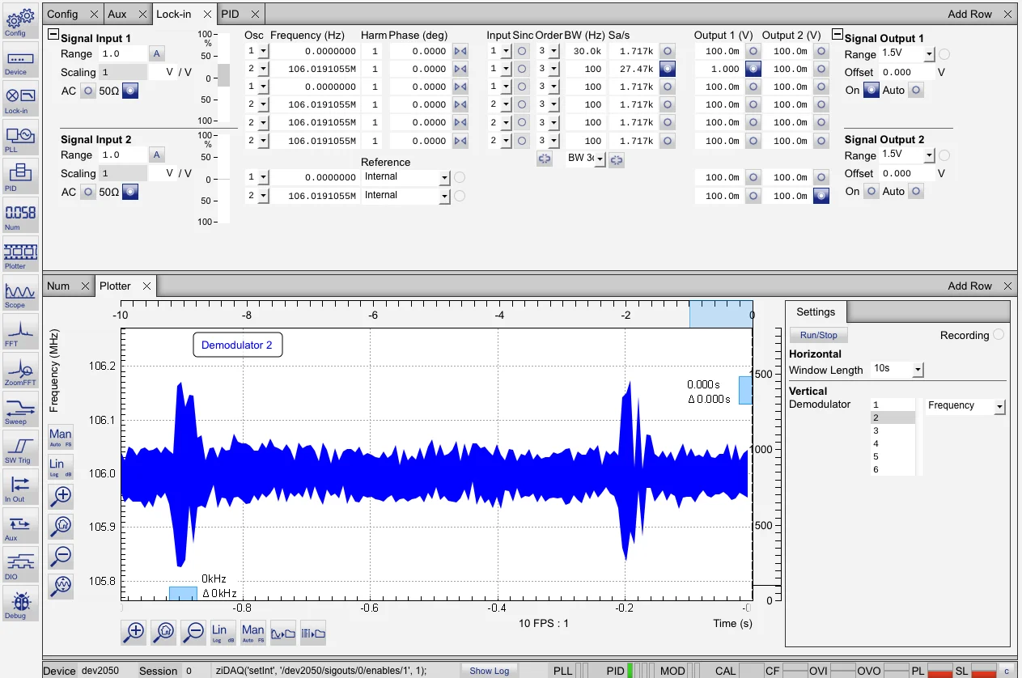Screen dimensions: 1022x678
Task: Click horizontal Man Auto FS icon below plot
Action: [x=252, y=632]
